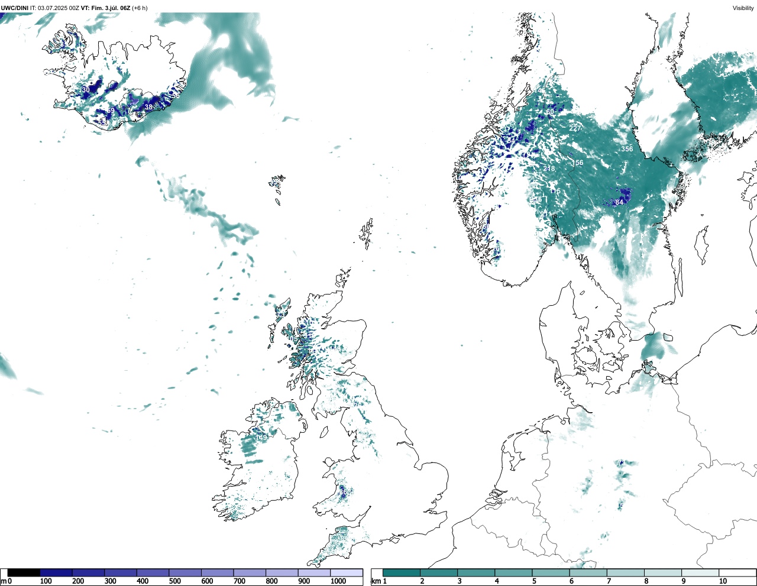757x586 pixels.
Task: Click the 60 value in northern Scandinavia
Action: coord(550,112)
